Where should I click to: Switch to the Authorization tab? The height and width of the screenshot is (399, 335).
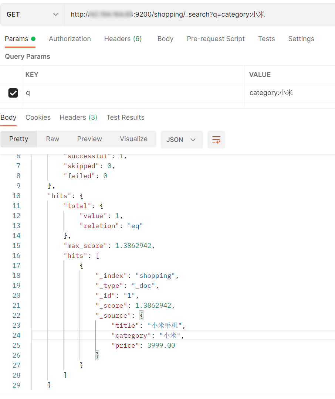click(70, 39)
